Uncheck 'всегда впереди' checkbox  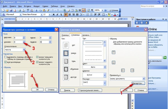6,62
